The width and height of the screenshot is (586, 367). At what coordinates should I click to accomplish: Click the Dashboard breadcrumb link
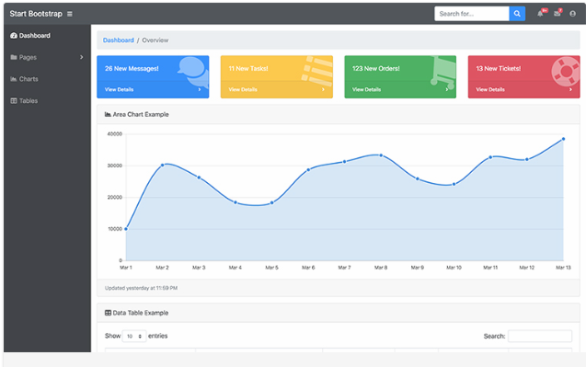pos(119,40)
